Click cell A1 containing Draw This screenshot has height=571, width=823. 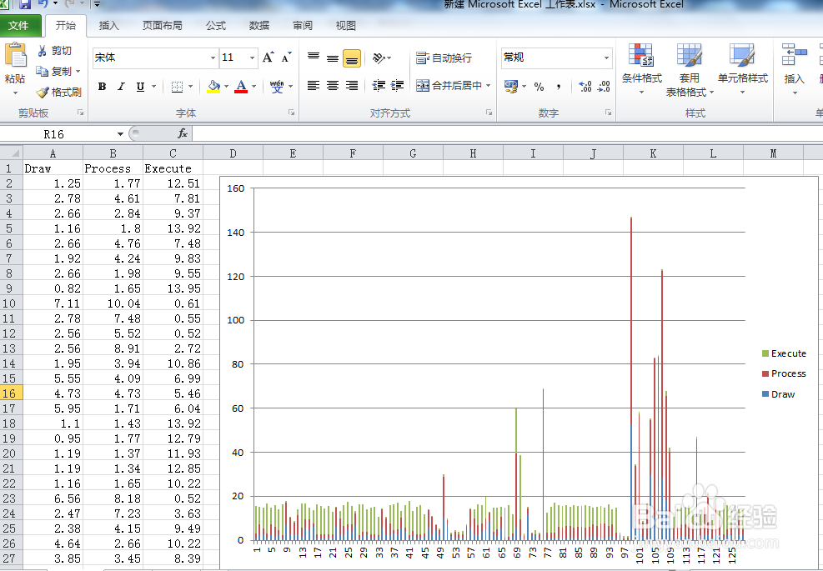53,168
